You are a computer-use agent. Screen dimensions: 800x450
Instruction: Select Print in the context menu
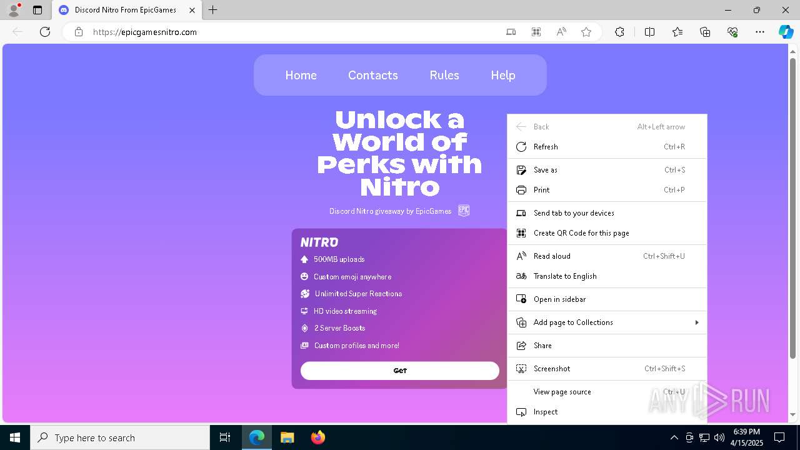(x=607, y=190)
